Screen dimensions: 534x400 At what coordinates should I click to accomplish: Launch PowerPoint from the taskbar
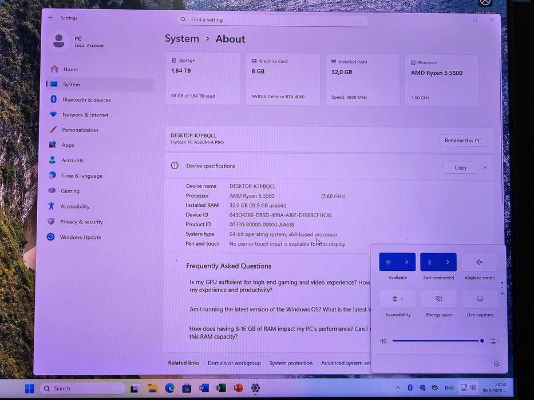click(x=239, y=388)
